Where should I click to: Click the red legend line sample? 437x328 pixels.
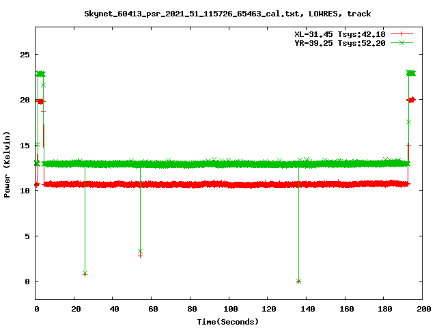401,34
